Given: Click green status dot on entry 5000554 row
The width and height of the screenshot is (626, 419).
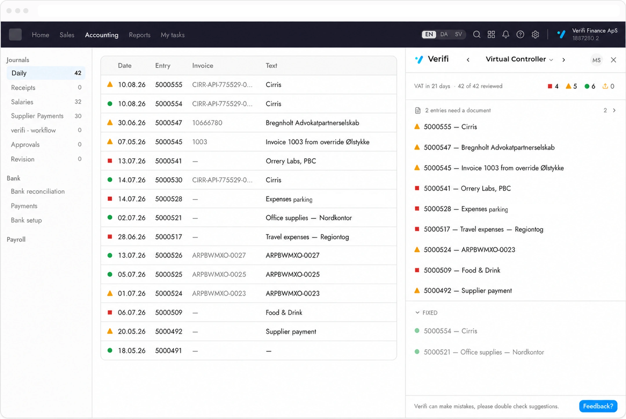Looking at the screenshot, I should click(110, 103).
